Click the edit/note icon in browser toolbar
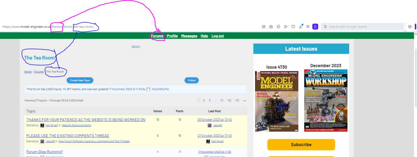417x157 pixels. pos(264,26)
